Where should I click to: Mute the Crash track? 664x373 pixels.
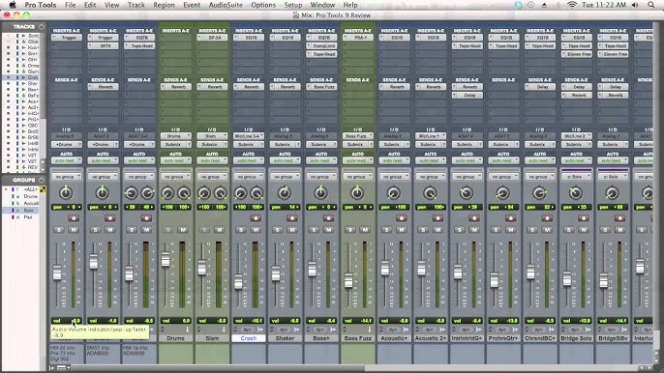256,230
